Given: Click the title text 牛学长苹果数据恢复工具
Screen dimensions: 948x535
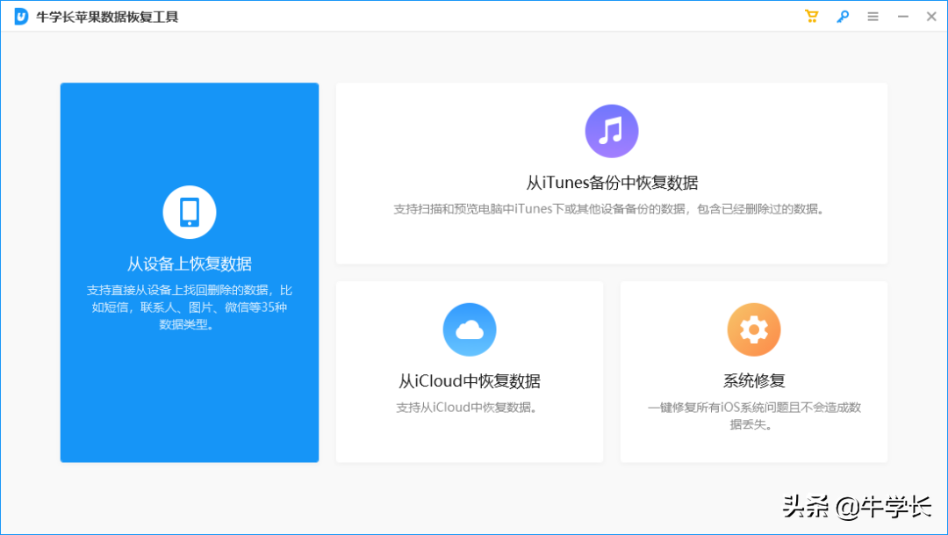Looking at the screenshot, I should click(x=107, y=17).
